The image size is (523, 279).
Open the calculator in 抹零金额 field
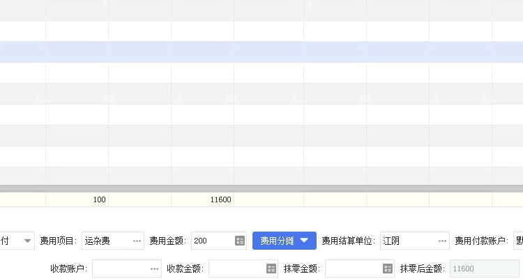point(388,269)
